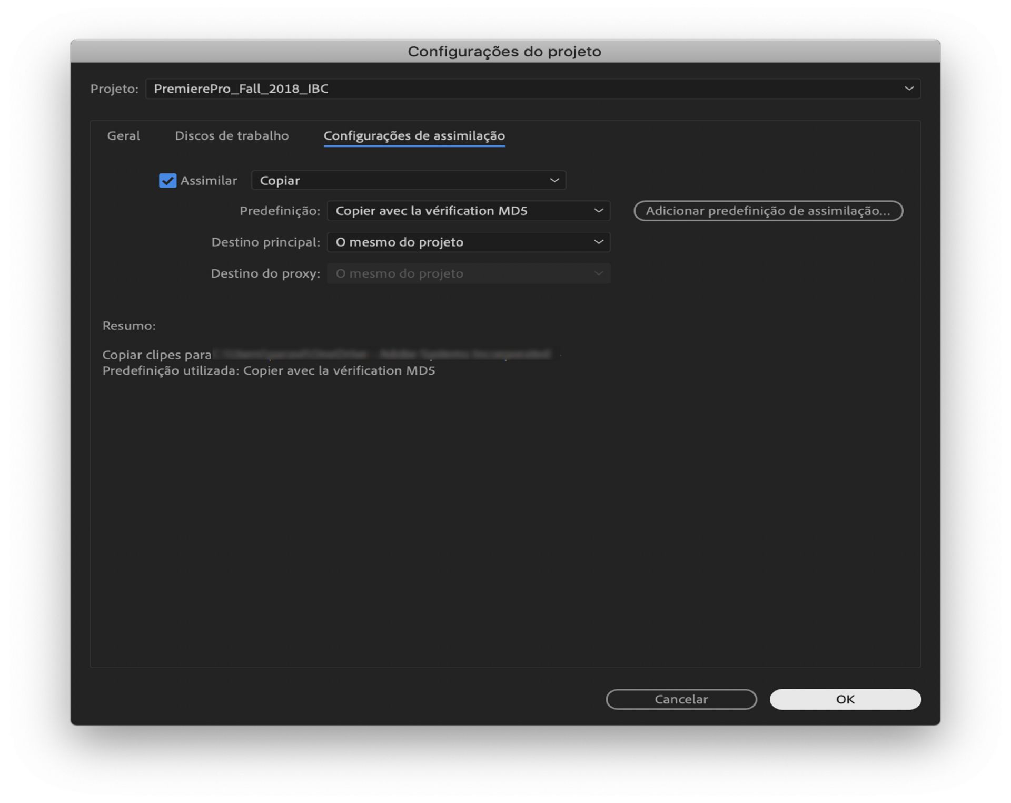Click Adicionar predefinição de assimilação button
Image resolution: width=1011 pixels, height=803 pixels.
click(768, 211)
